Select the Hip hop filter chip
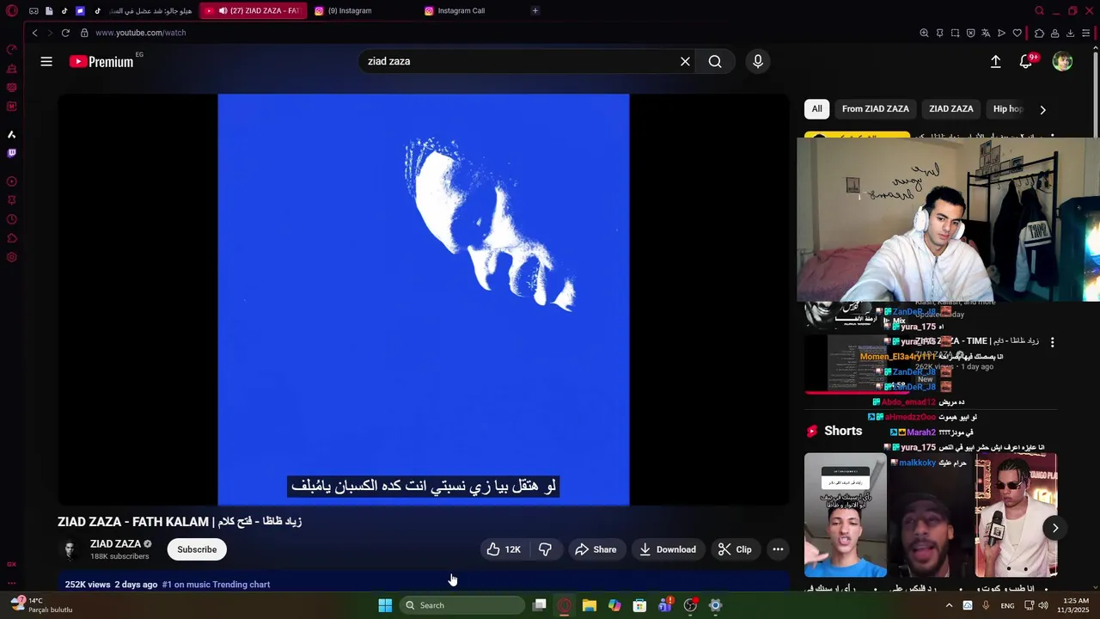 1007,109
